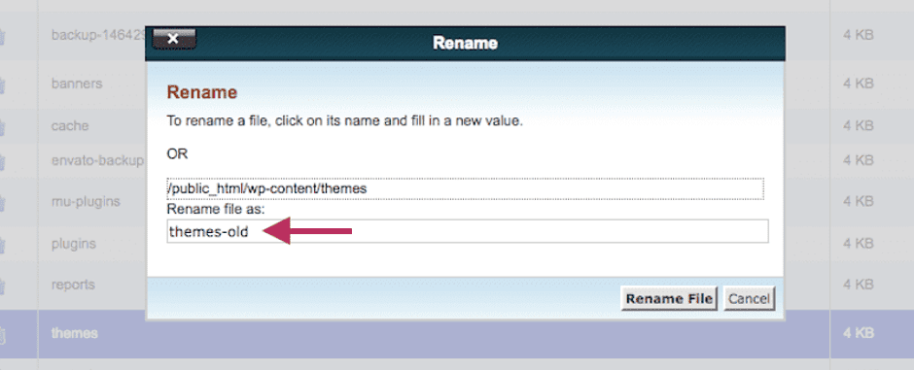
Task: Dismiss the dialog with the Cancel button
Action: pos(749,299)
